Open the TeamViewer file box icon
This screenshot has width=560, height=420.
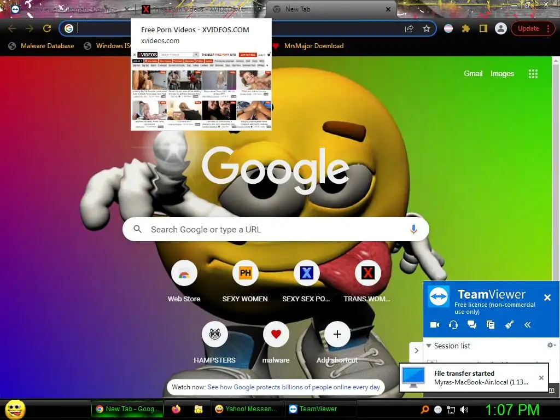[x=491, y=325]
